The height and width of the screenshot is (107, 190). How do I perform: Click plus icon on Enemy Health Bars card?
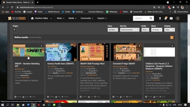(74, 46)
